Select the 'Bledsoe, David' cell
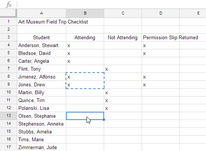 pos(42,53)
